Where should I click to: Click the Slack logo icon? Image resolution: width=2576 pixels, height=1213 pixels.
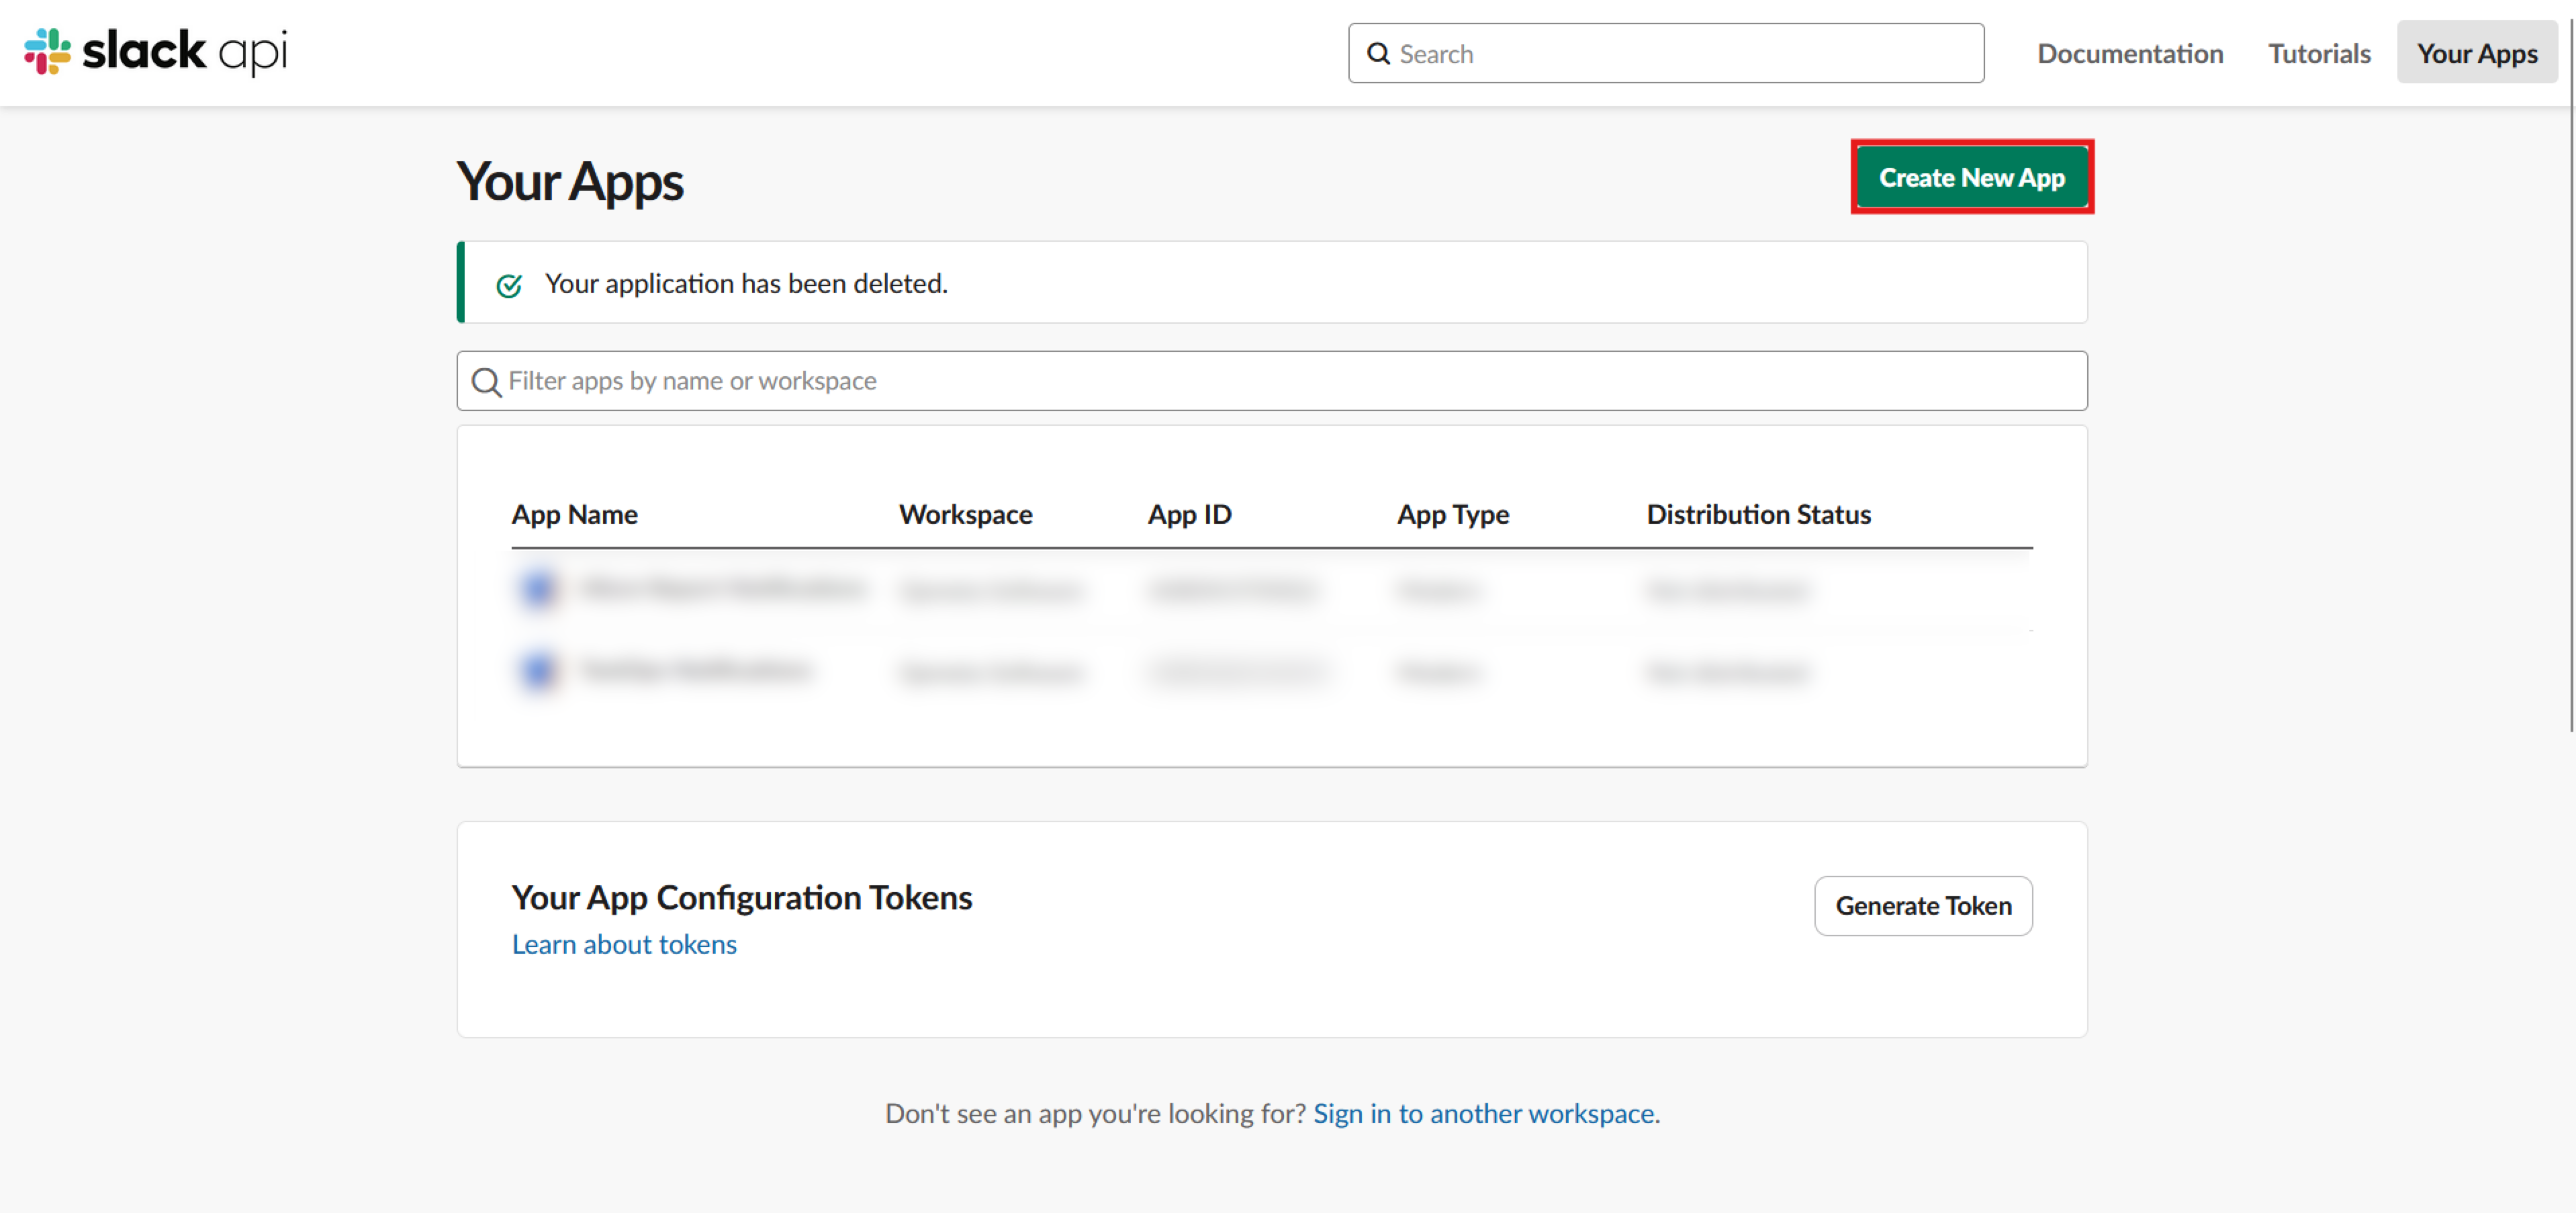pyautogui.click(x=47, y=51)
